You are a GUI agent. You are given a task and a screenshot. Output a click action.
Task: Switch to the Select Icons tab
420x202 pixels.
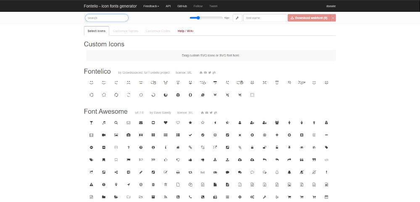click(97, 31)
